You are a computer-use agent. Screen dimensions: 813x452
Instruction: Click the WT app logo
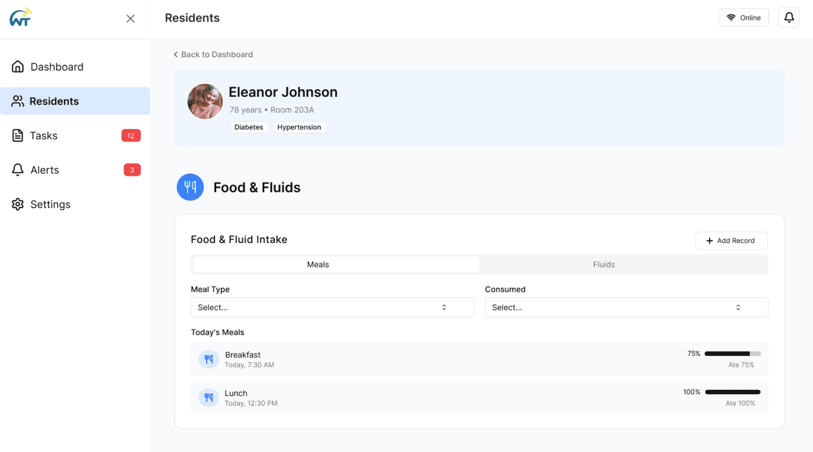pos(20,17)
